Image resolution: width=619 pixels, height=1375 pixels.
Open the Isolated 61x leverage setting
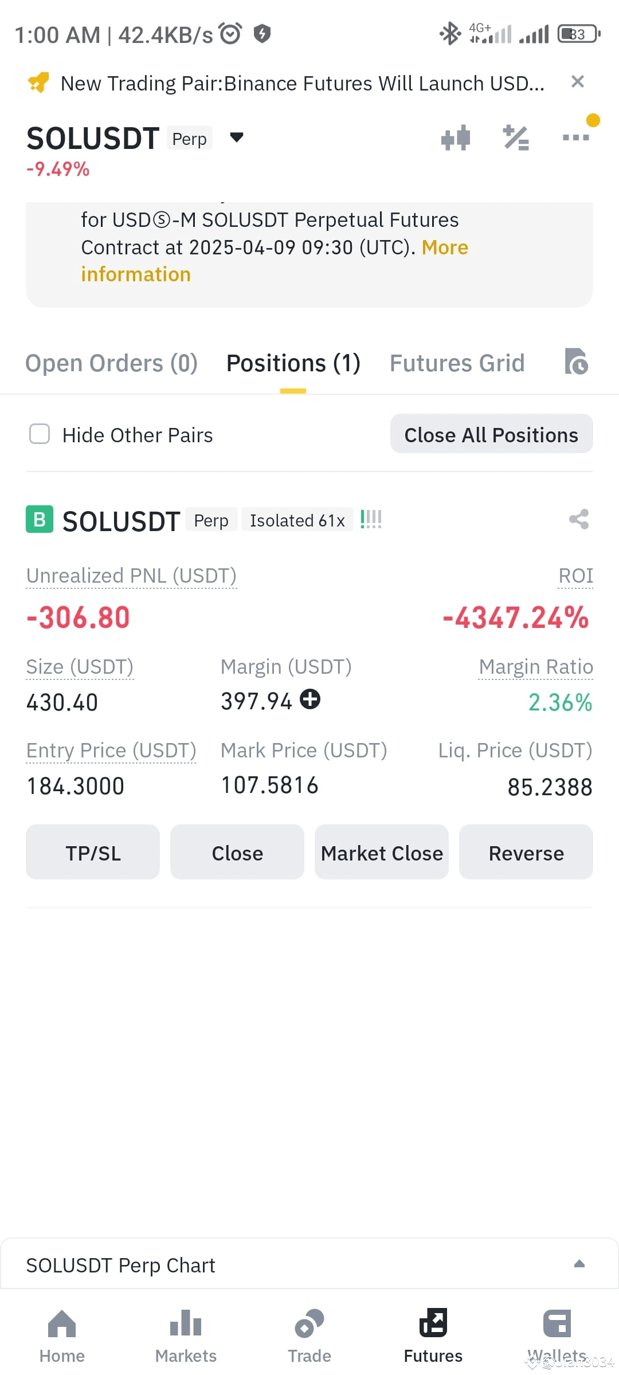[x=297, y=520]
